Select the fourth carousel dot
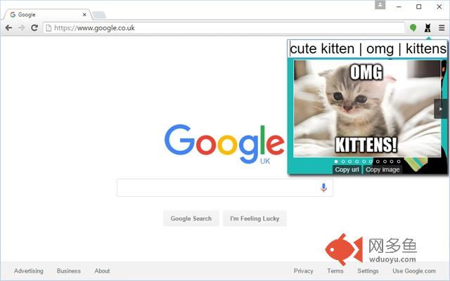Viewport: 450px width, 281px height. point(357,162)
